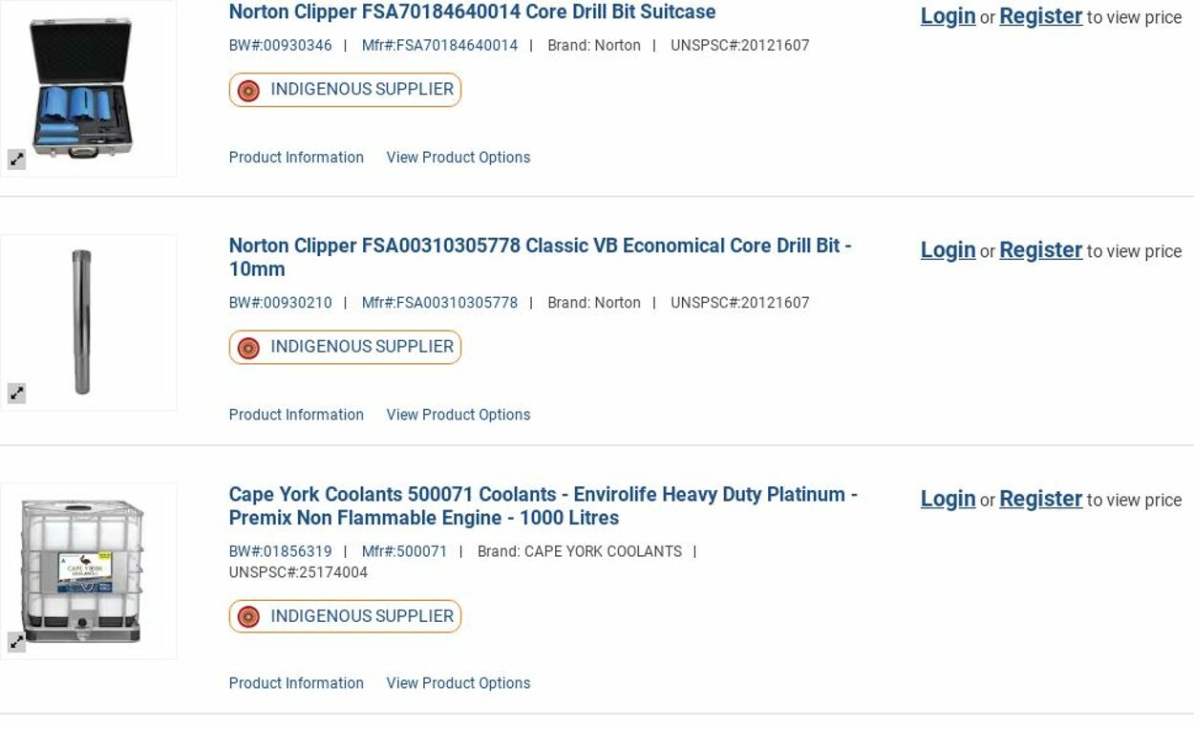Screen dimensions: 1194x729
Task: View Product Options for 10mm core drill bit
Action: [x=458, y=415]
